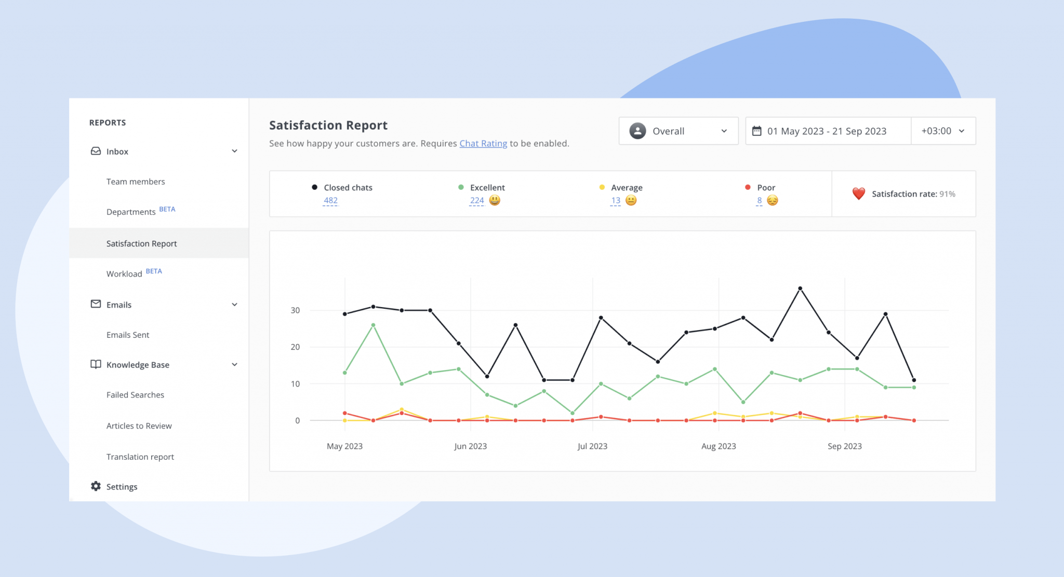Select the Knowledge Base book icon
The width and height of the screenshot is (1064, 577).
coord(96,364)
